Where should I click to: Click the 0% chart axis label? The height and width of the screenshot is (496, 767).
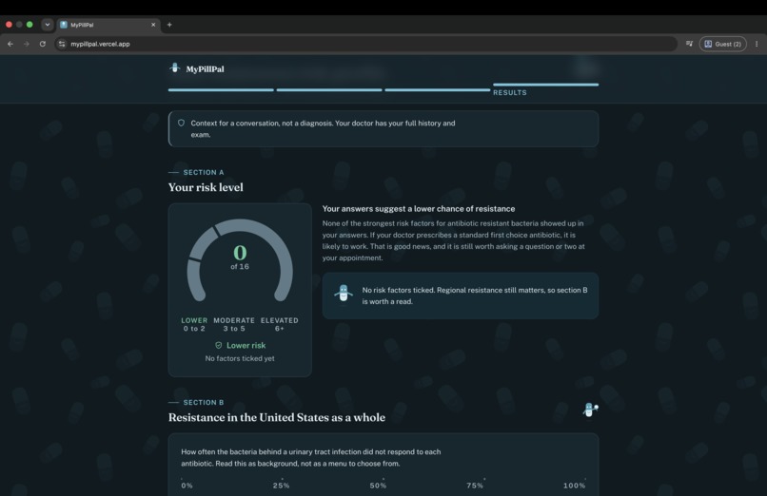[187, 486]
